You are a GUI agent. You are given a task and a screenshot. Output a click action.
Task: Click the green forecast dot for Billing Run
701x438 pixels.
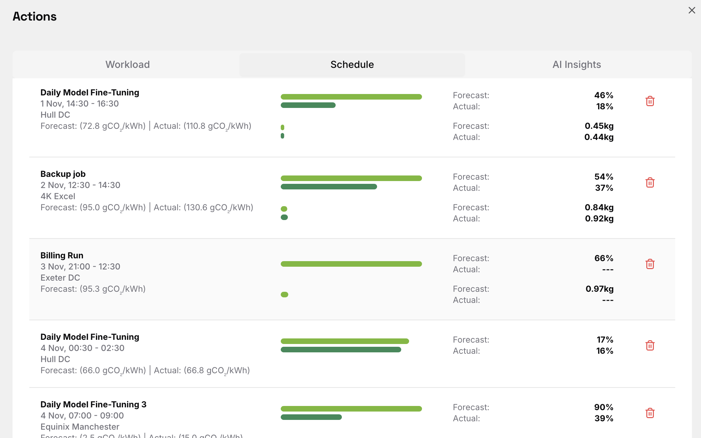pos(284,294)
